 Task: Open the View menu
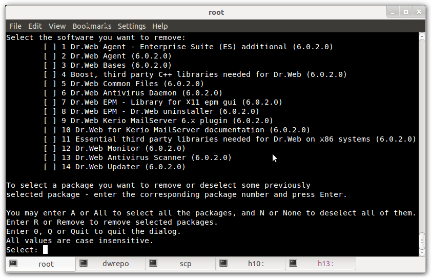(57, 26)
